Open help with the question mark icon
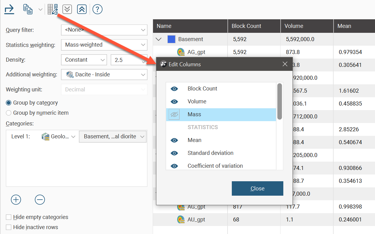The width and height of the screenshot is (375, 234). (97, 9)
